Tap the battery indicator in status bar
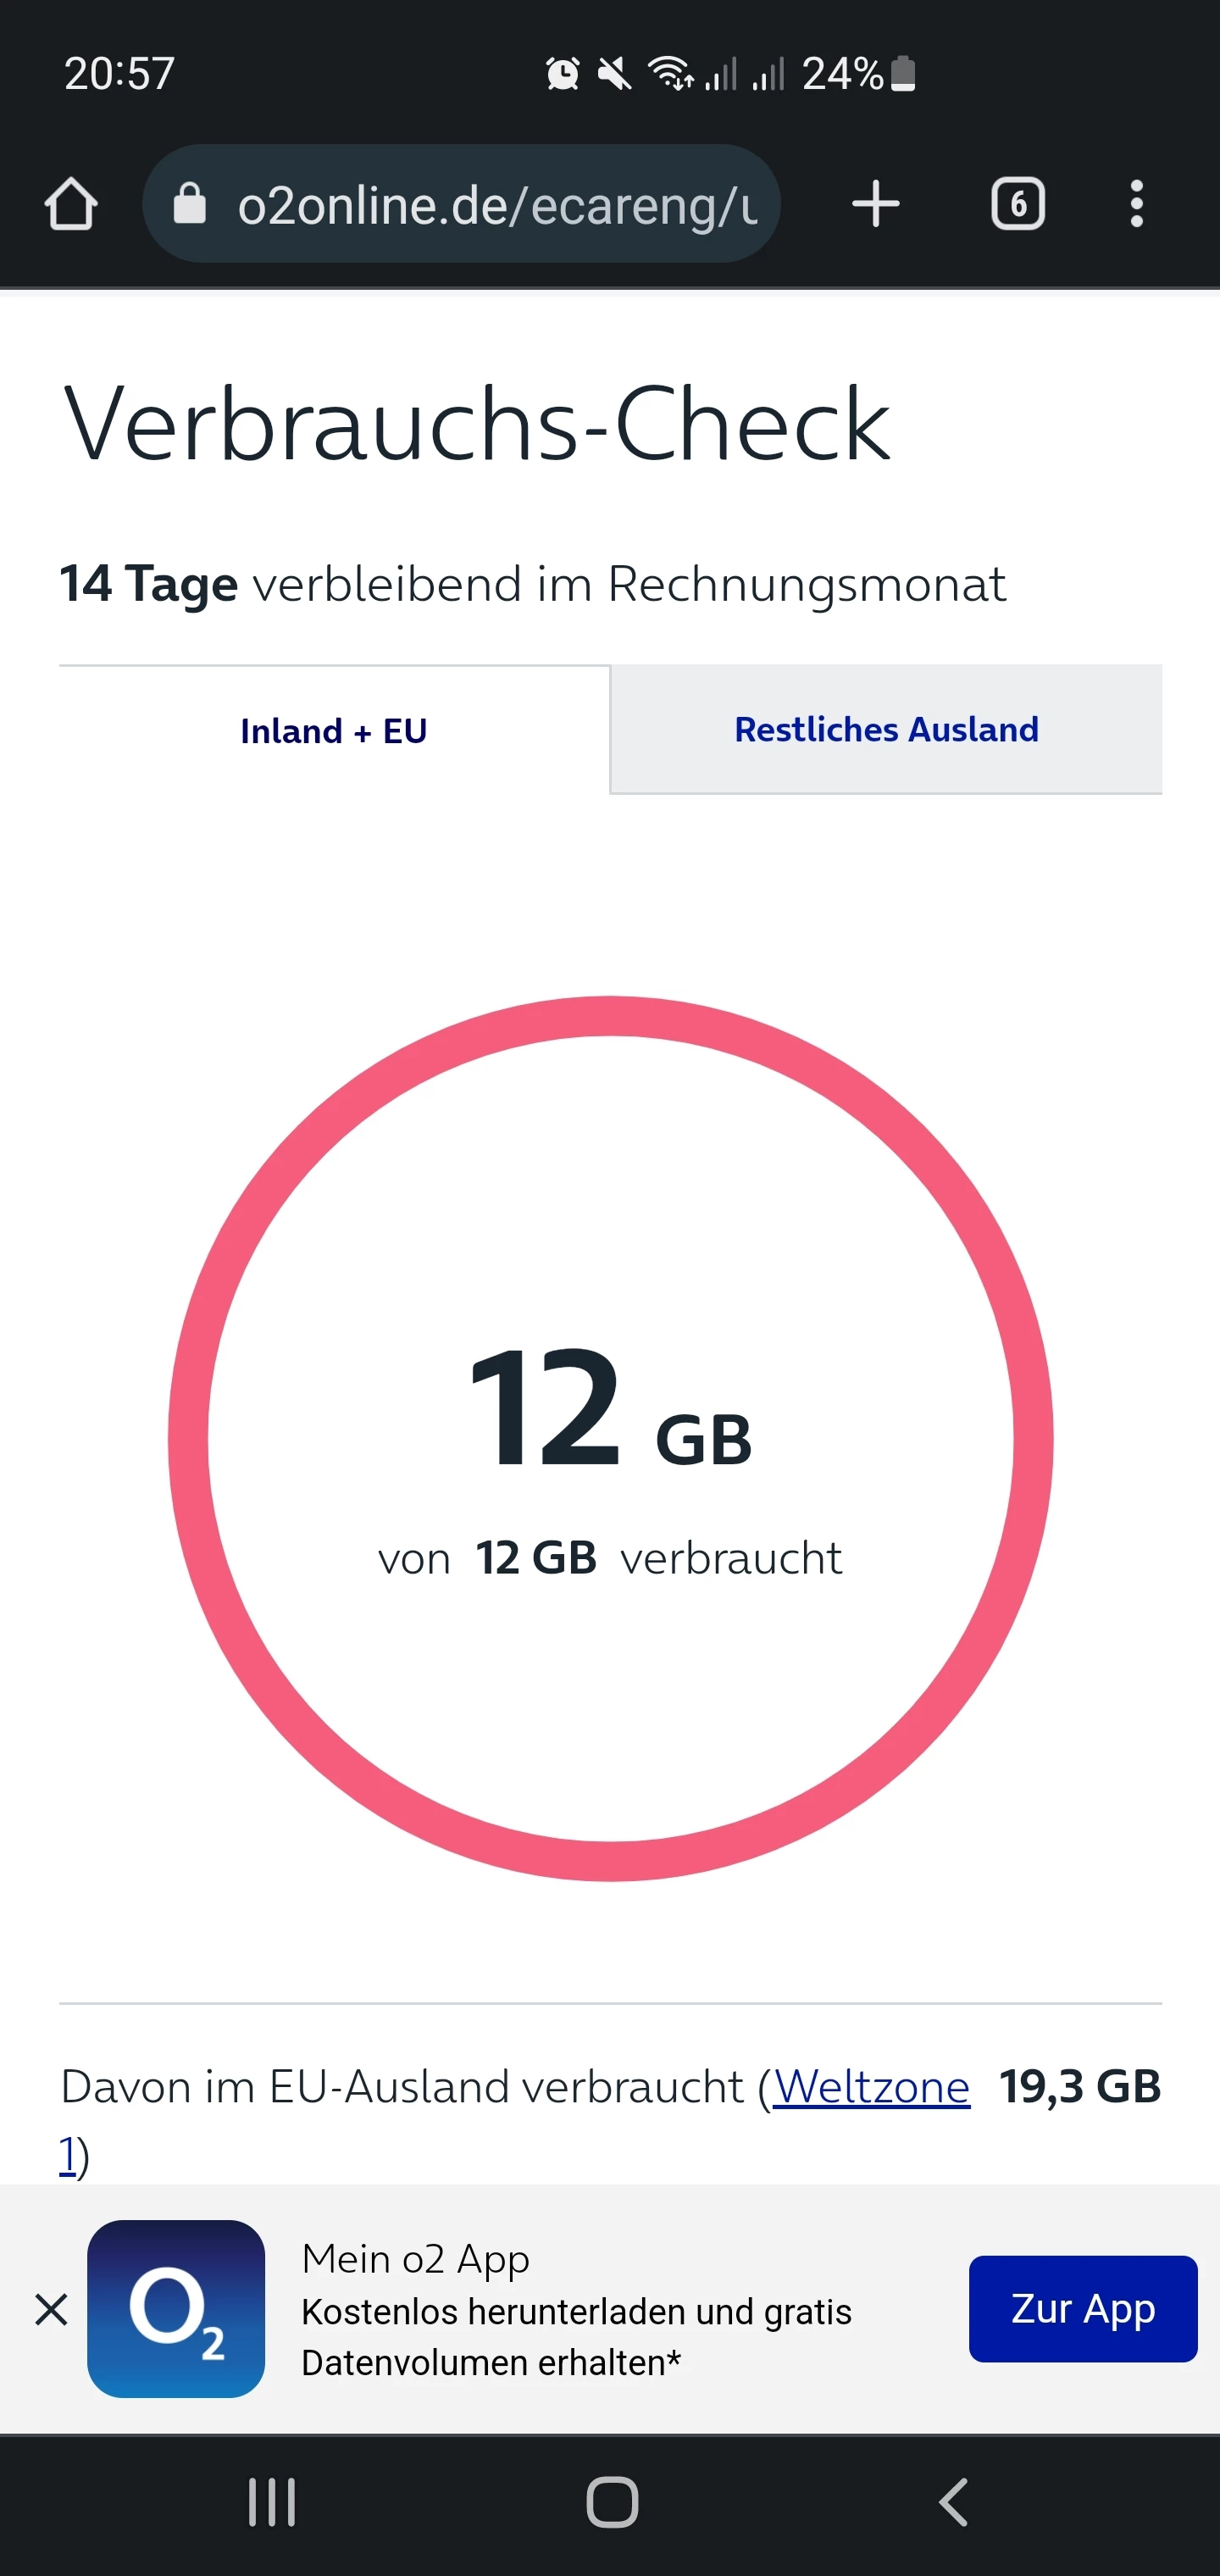Viewport: 1220px width, 2576px height. coord(903,74)
